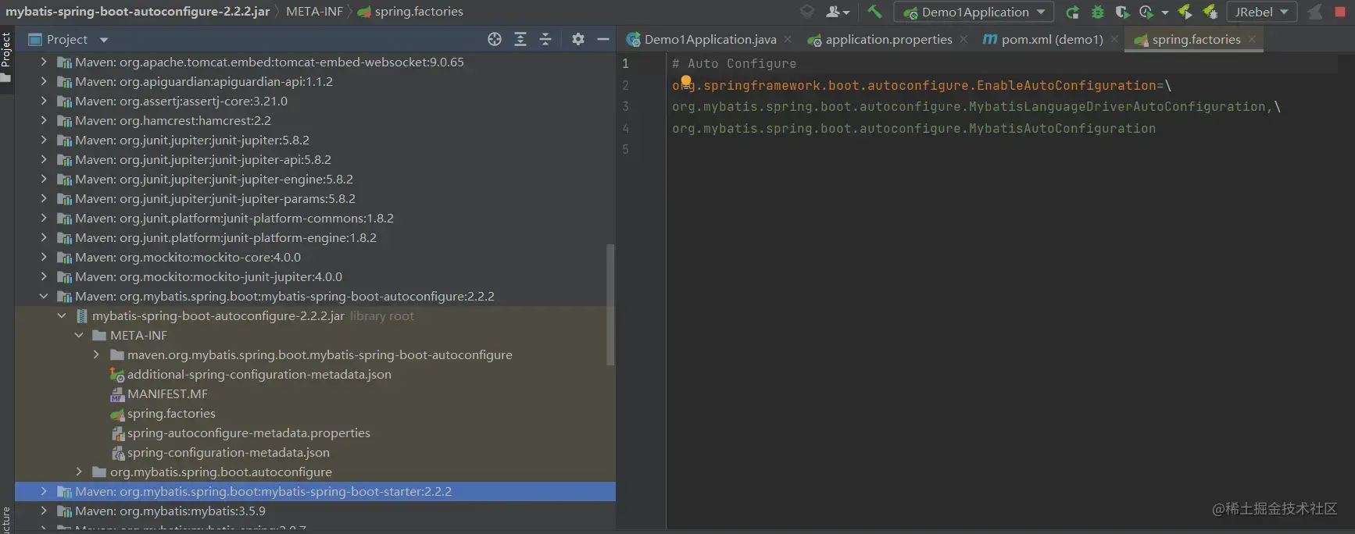Select Maven: org.junit.jupiter:junit-jupiter-params:5.8.2
The image size is (1355, 534).
215,198
